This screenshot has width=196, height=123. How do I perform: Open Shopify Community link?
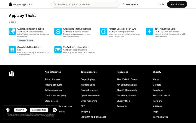point(127,90)
